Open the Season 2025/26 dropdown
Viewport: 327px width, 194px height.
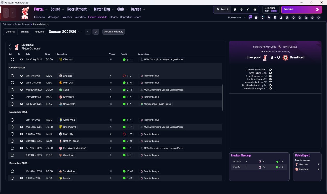pyautogui.click(x=65, y=32)
